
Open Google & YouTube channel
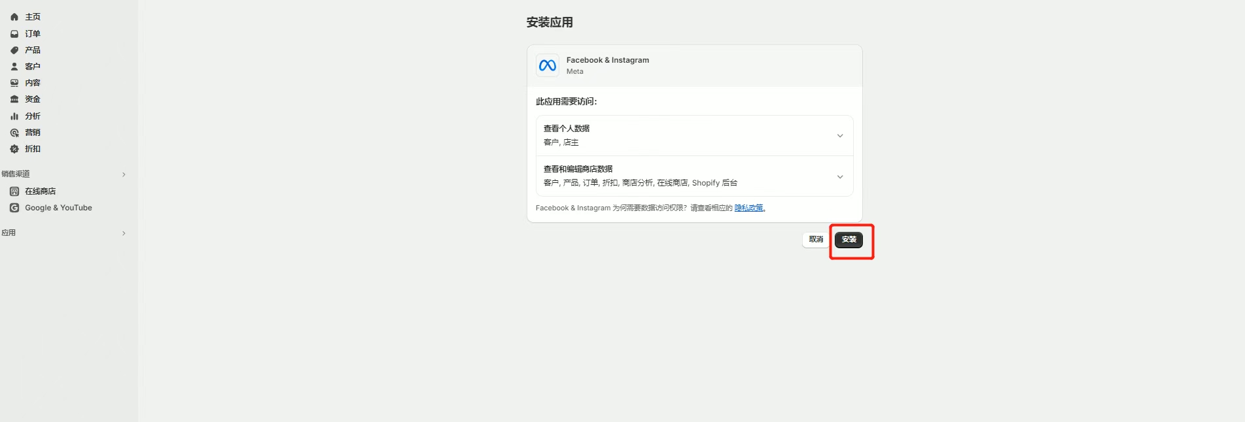(58, 208)
